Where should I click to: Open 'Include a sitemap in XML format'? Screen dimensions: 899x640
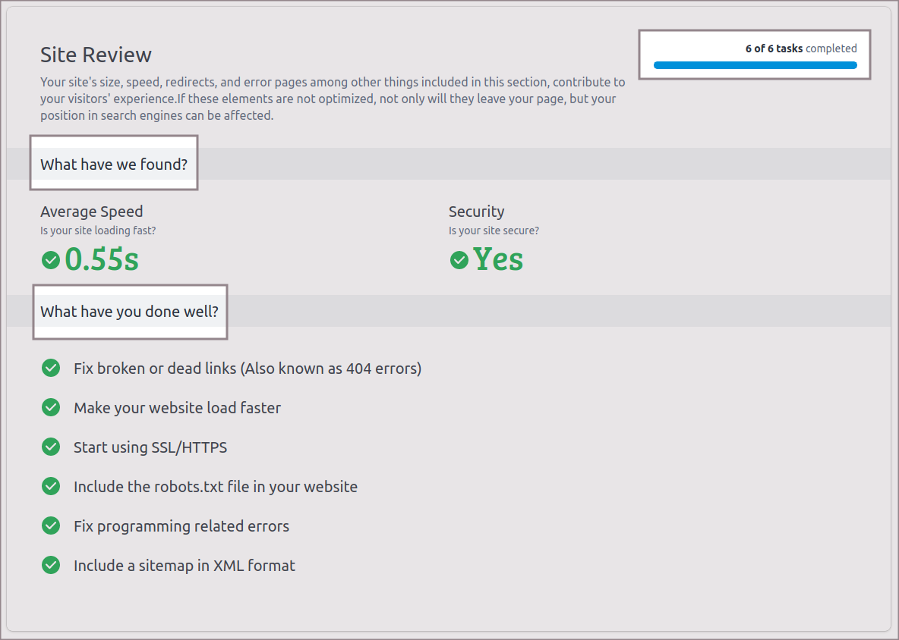(x=184, y=566)
